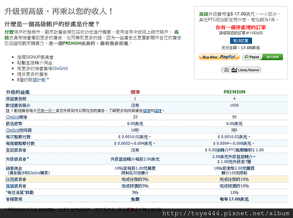The image size is (293, 218).
Task: Click the PayPal Buy Now button
Action: [219, 57]
